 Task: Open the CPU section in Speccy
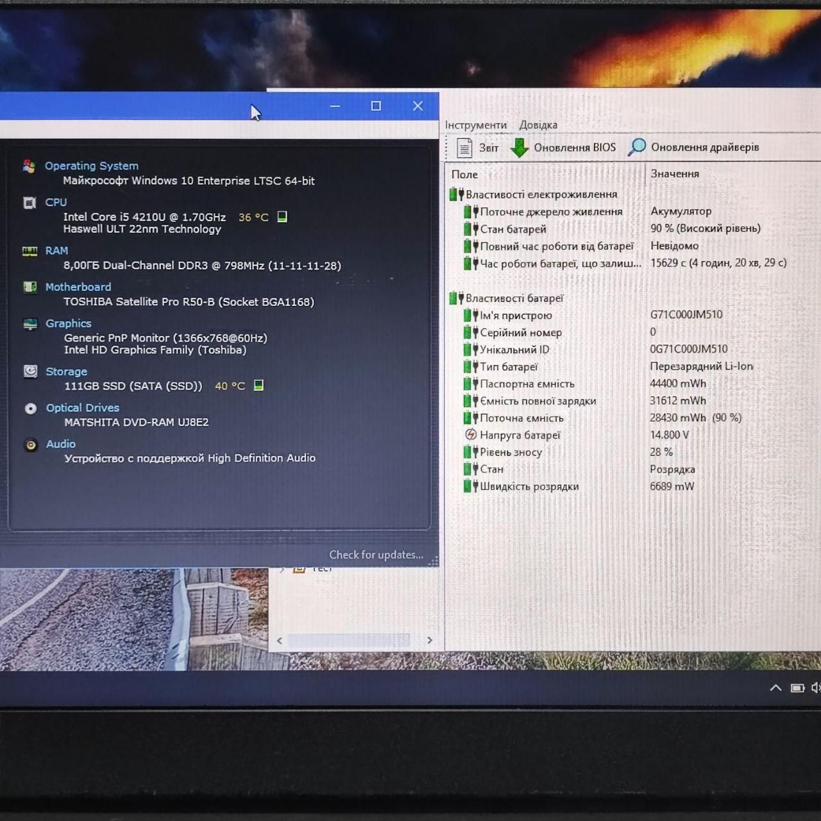tap(56, 202)
